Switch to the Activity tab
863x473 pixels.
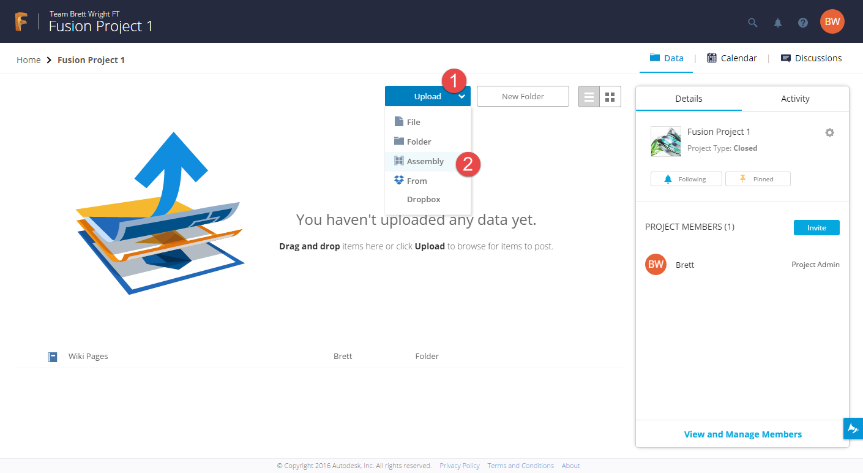click(794, 98)
